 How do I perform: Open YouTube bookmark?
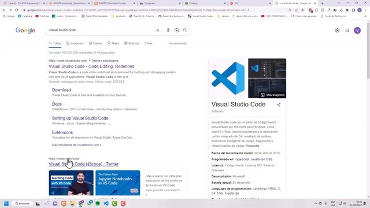pos(42,16)
